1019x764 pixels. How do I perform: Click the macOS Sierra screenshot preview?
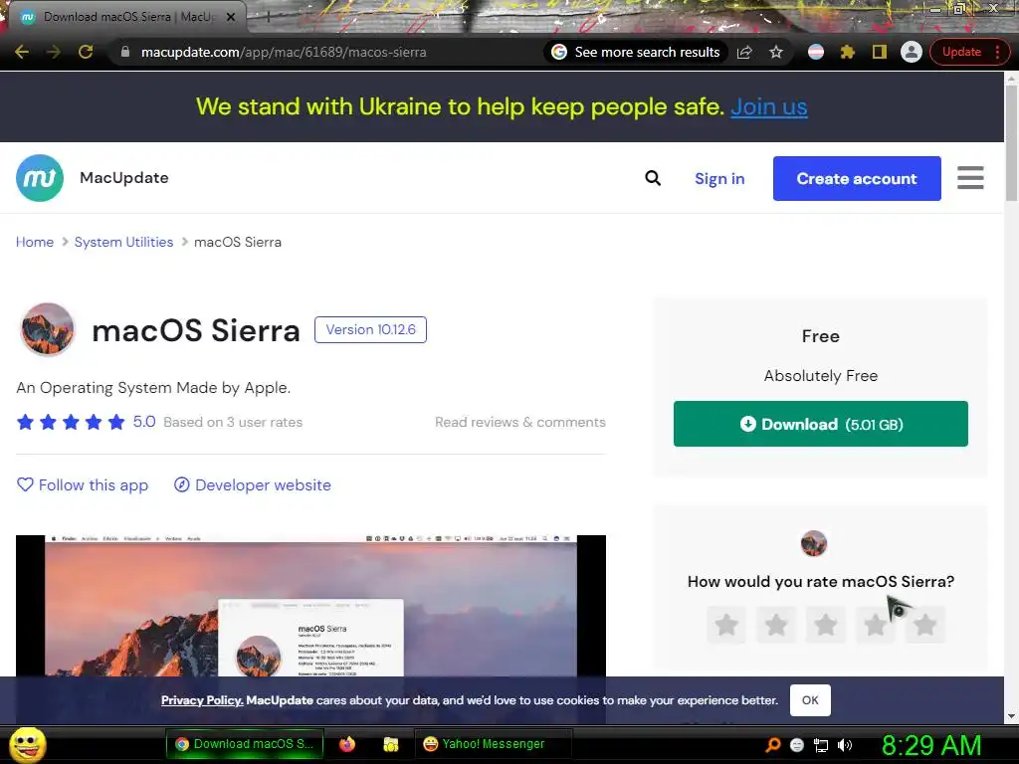(x=310, y=606)
